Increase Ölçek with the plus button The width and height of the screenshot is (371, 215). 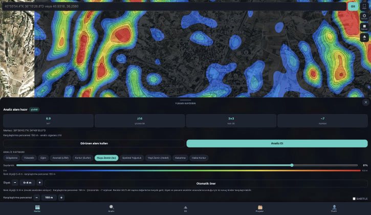tap(39, 183)
